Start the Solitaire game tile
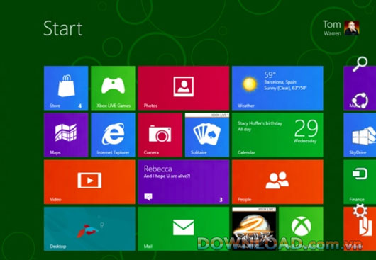 [x=207, y=135]
